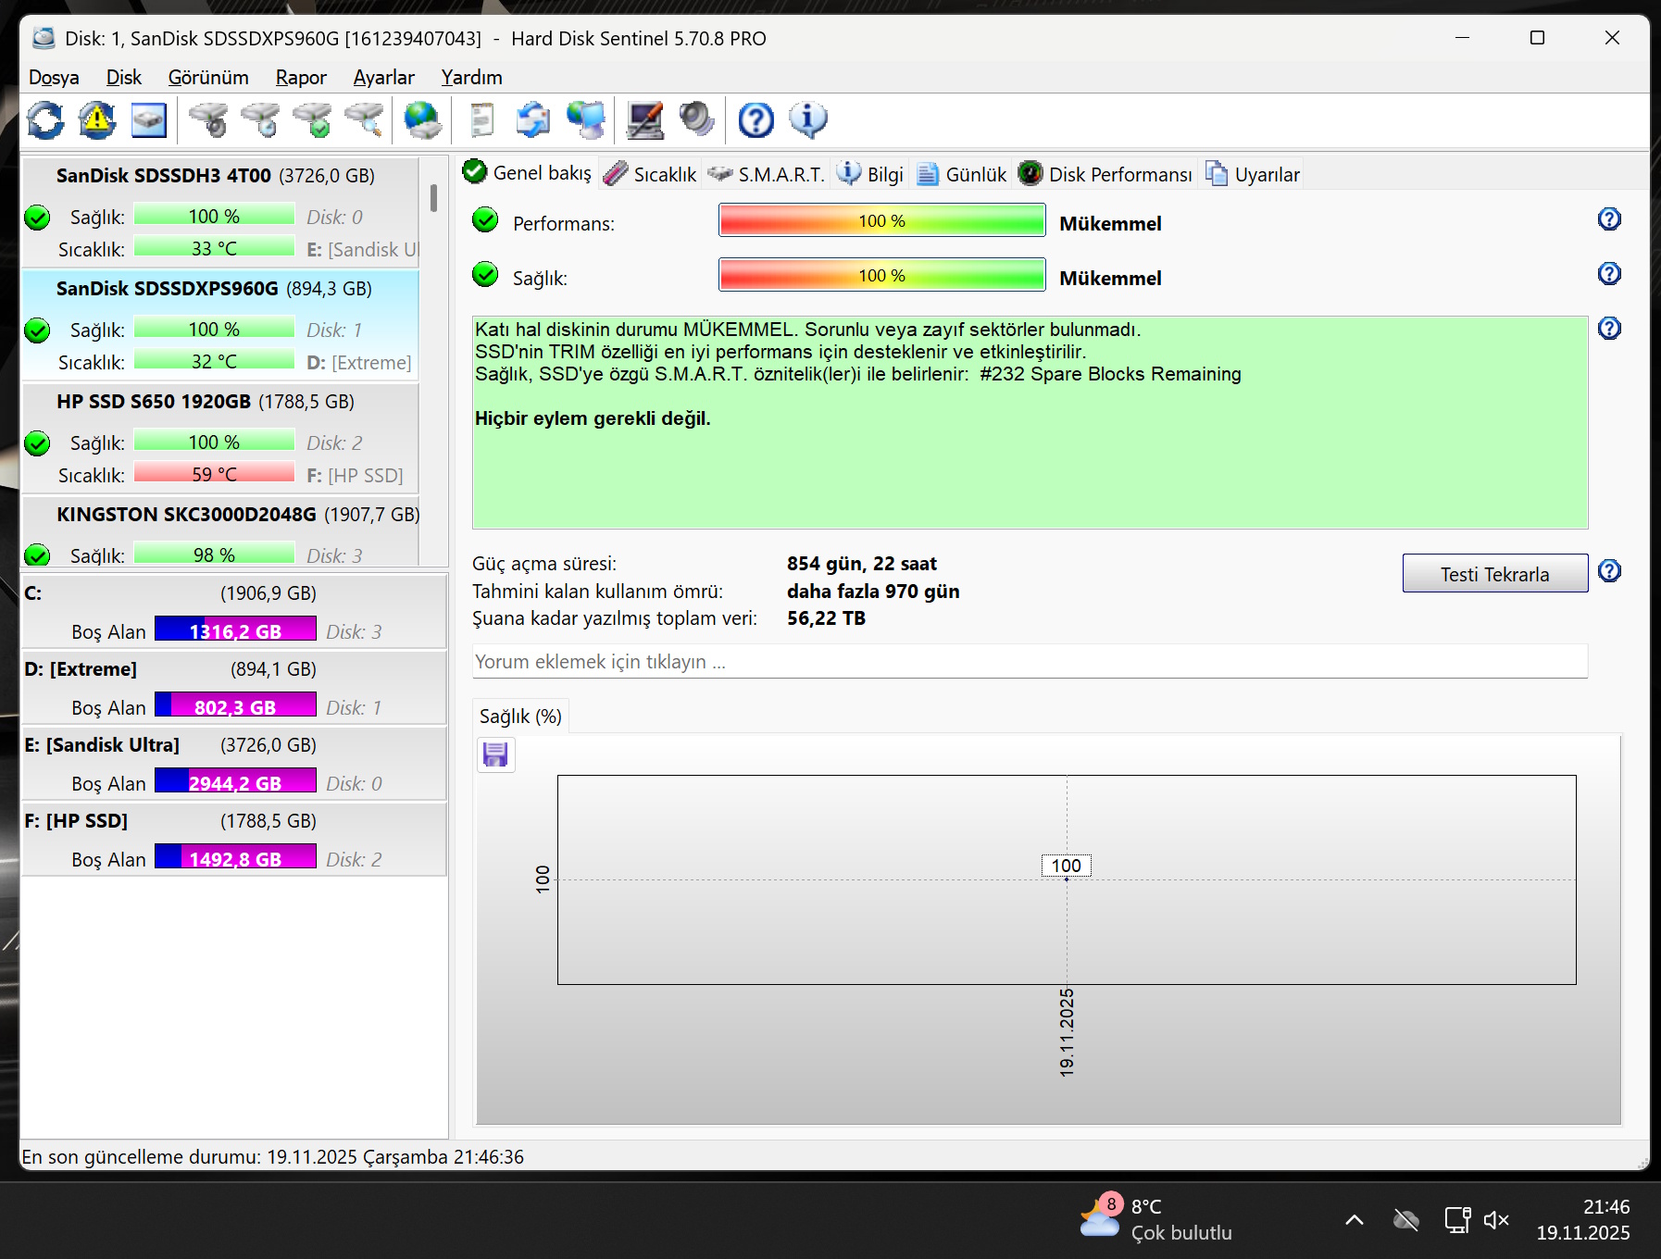Click the comment field 'Yorum eklemek için tıklayın'
Image resolution: width=1661 pixels, height=1259 pixels.
tap(1030, 662)
